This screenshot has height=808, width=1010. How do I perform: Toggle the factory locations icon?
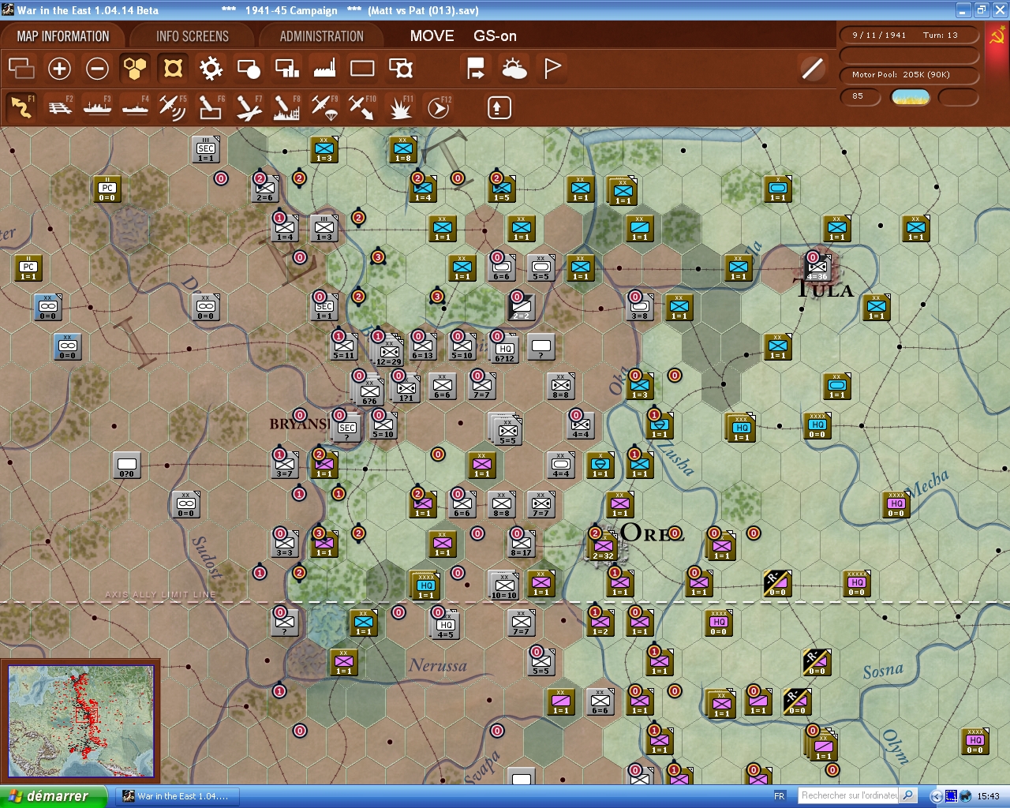324,69
